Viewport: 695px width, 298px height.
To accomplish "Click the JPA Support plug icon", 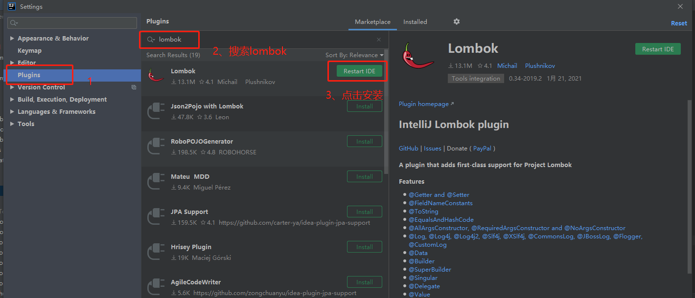I will [156, 216].
